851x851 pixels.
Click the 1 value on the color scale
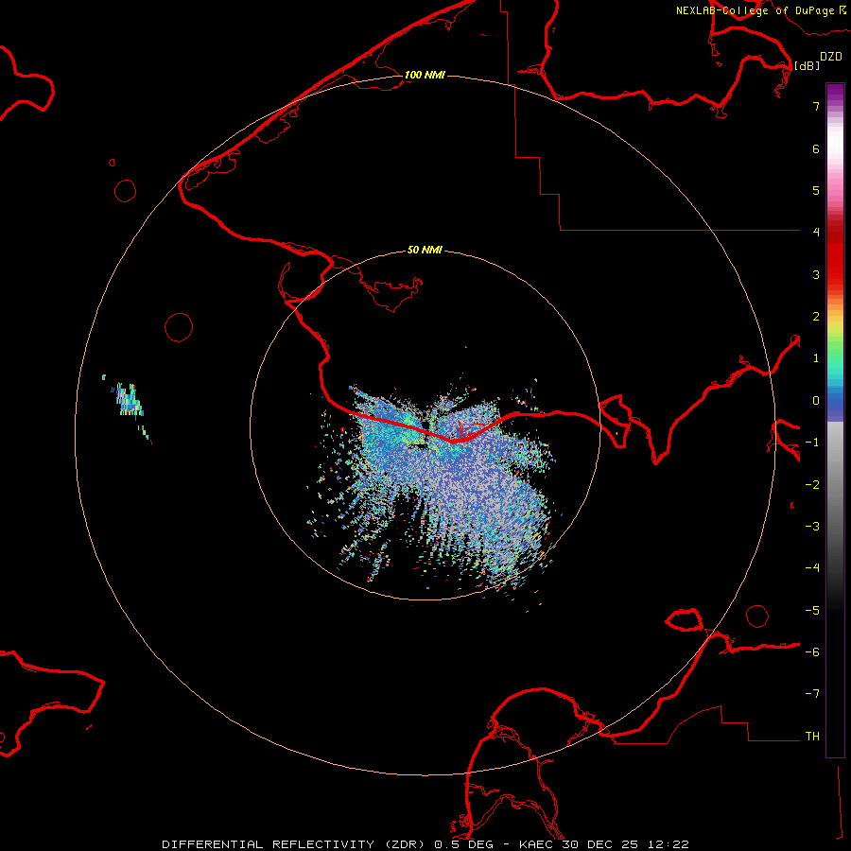816,358
